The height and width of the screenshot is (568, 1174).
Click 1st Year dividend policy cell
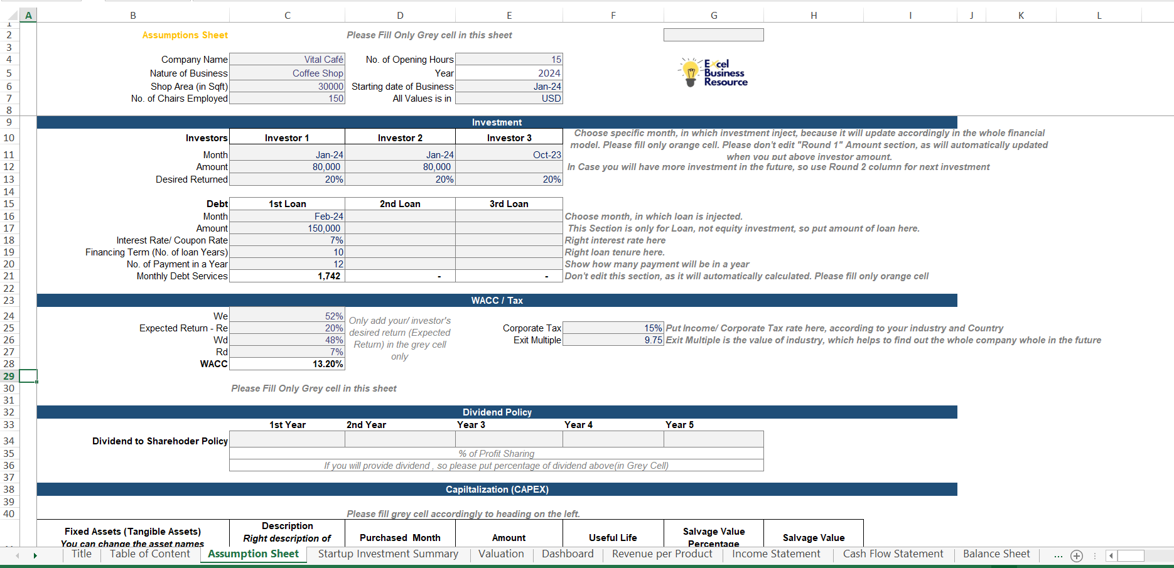tap(287, 439)
